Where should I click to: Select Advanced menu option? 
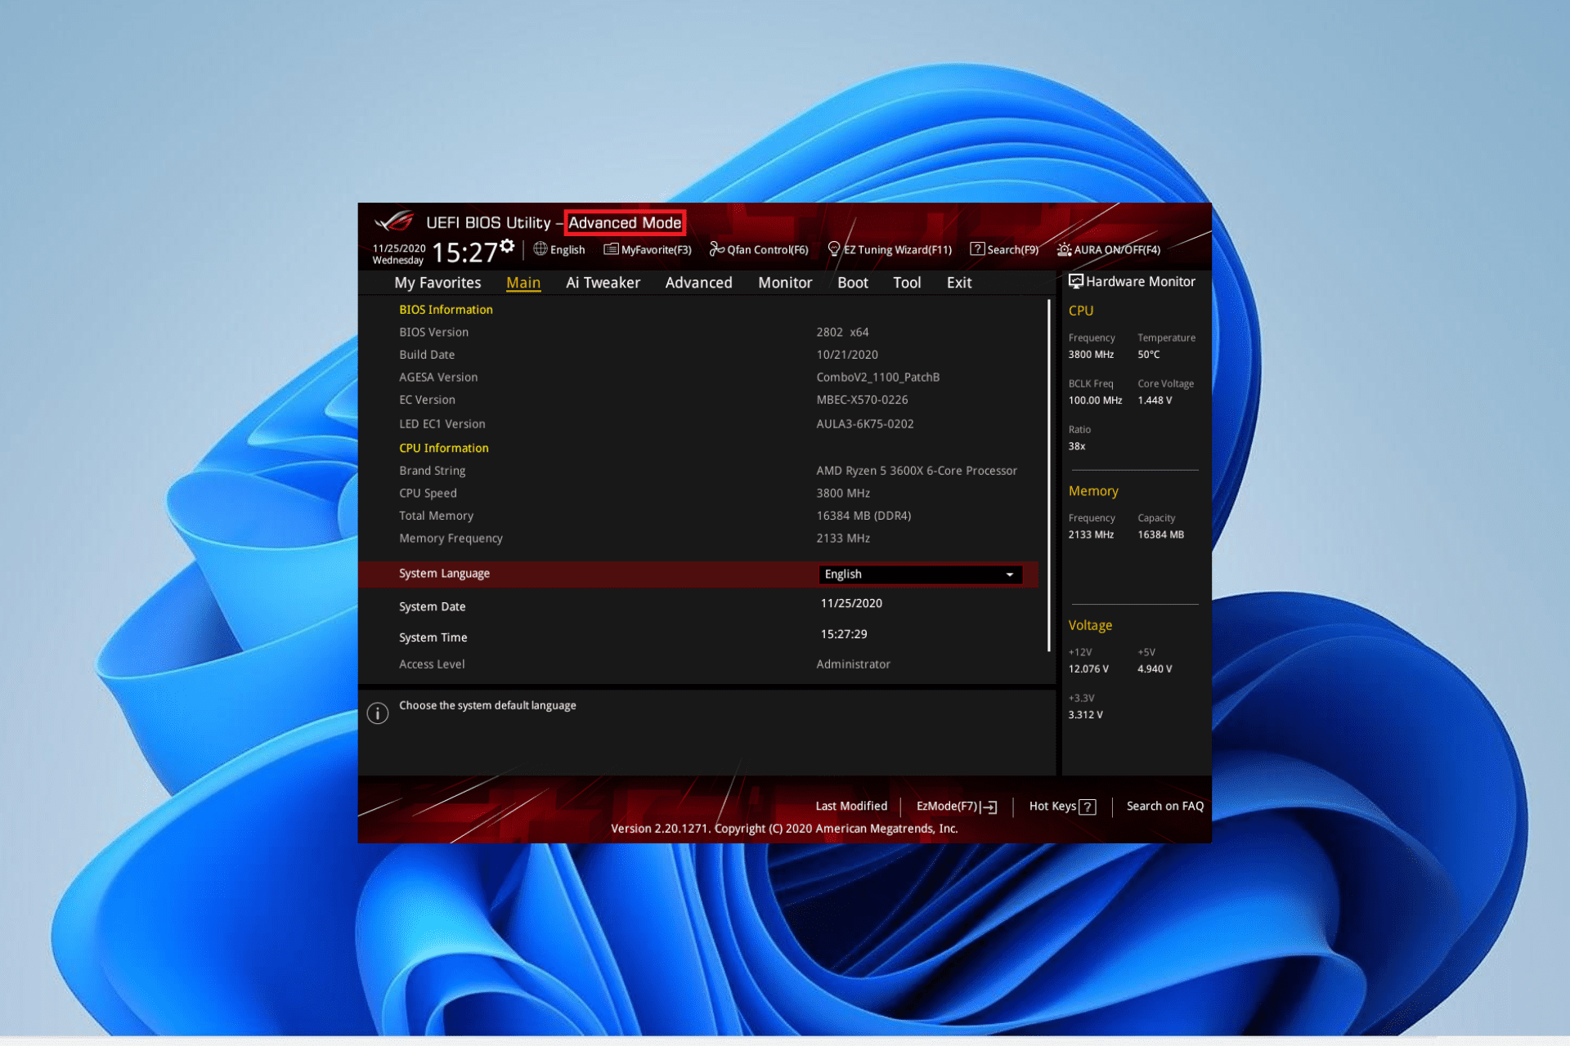(x=698, y=283)
